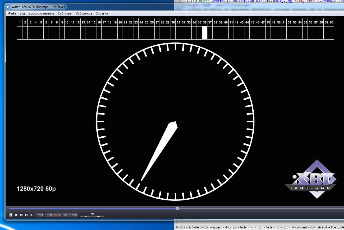The image size is (344, 230).
Task: Click the H264 codec indicator
Action: click(49, 215)
